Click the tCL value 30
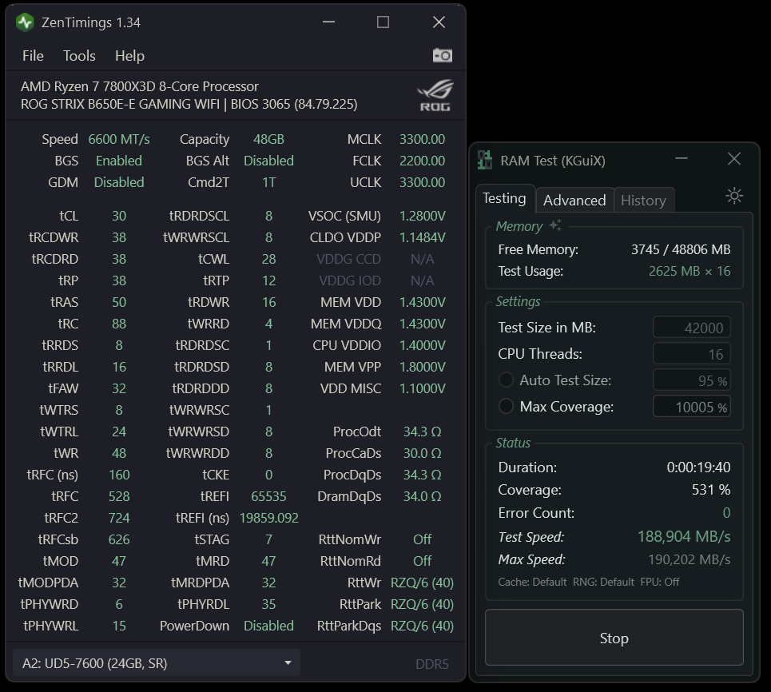 pos(119,216)
